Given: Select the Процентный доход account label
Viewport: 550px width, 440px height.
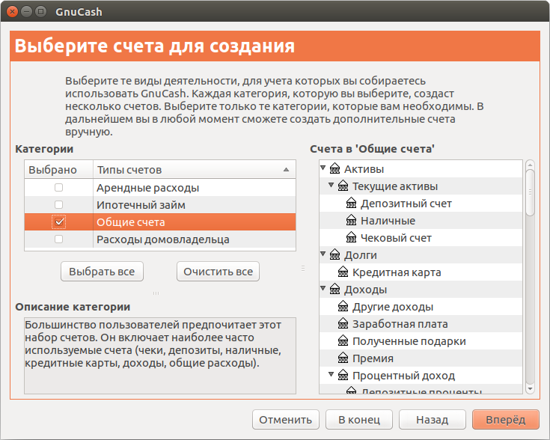Looking at the screenshot, I should [x=403, y=376].
